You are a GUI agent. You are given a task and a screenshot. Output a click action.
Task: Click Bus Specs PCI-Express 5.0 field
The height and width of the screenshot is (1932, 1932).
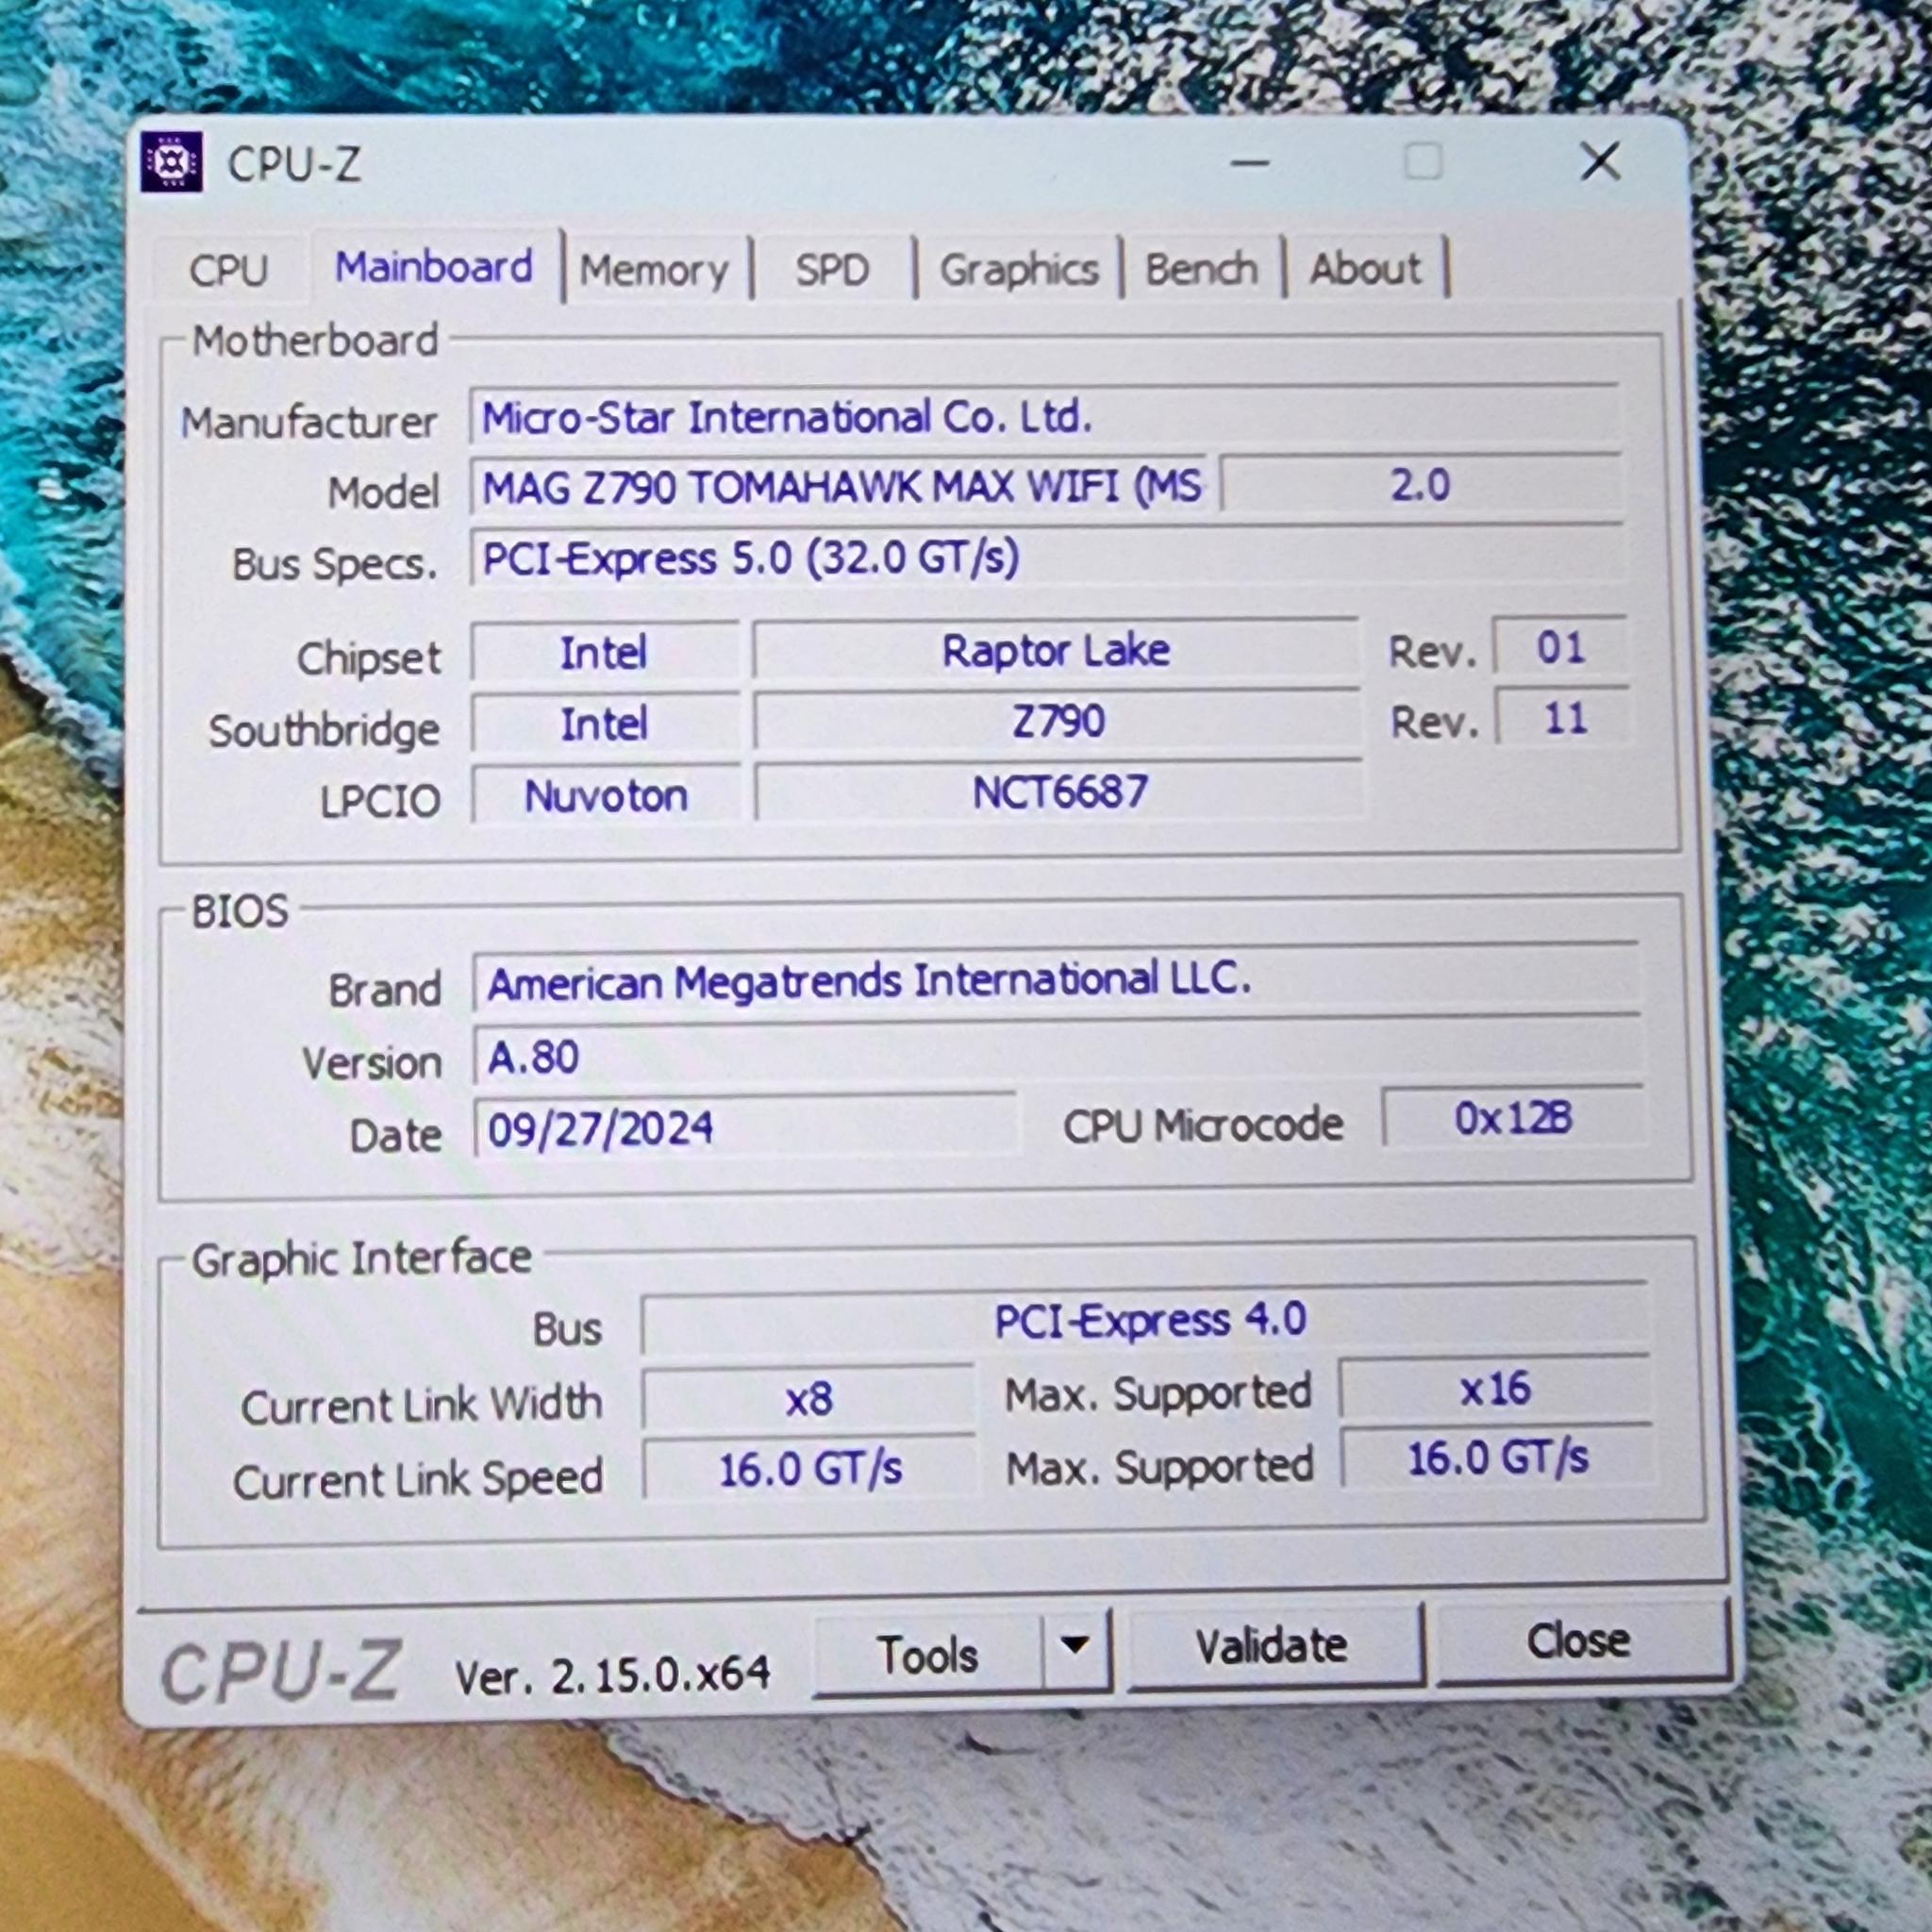[x=1046, y=558]
